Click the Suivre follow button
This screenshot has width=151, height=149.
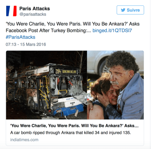130,10
